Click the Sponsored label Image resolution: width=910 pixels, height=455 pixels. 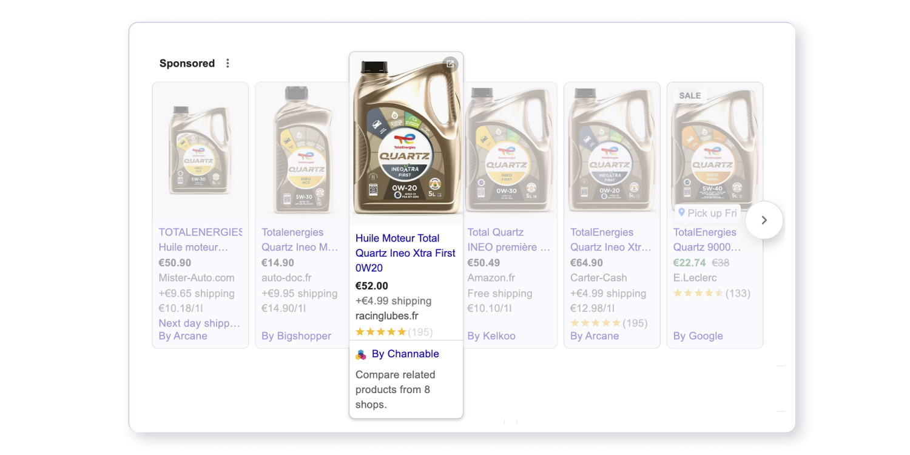point(187,63)
